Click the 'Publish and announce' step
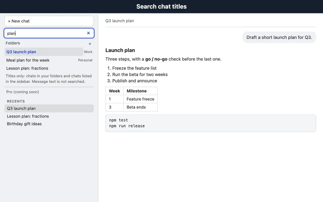 [134, 81]
